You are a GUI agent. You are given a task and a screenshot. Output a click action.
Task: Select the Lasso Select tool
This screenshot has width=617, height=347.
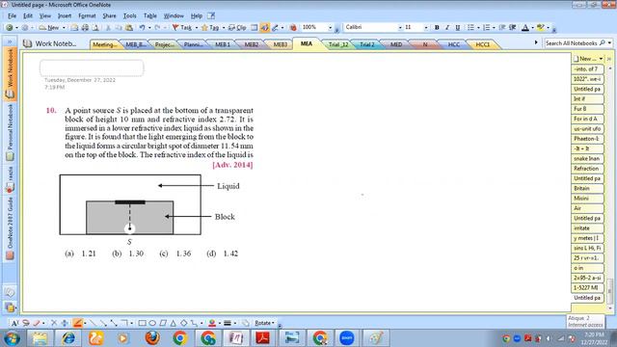tap(26, 323)
